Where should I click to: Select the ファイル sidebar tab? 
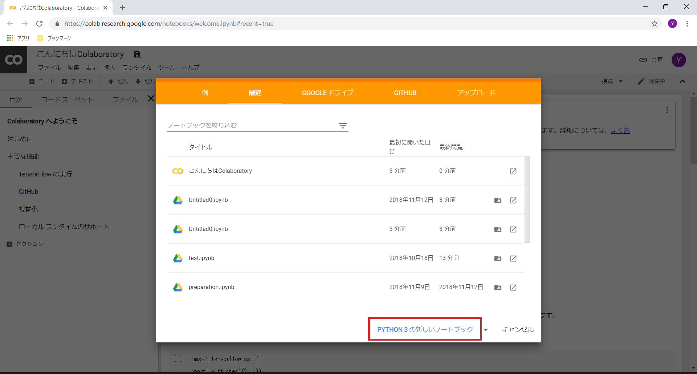(x=125, y=99)
